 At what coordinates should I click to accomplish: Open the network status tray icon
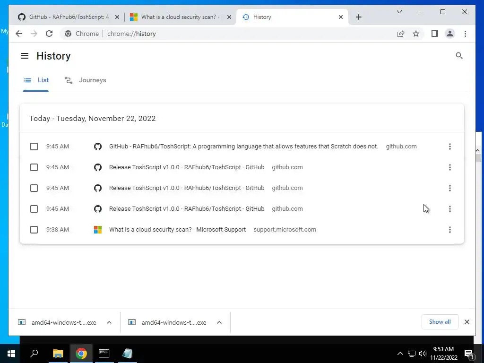(412, 354)
